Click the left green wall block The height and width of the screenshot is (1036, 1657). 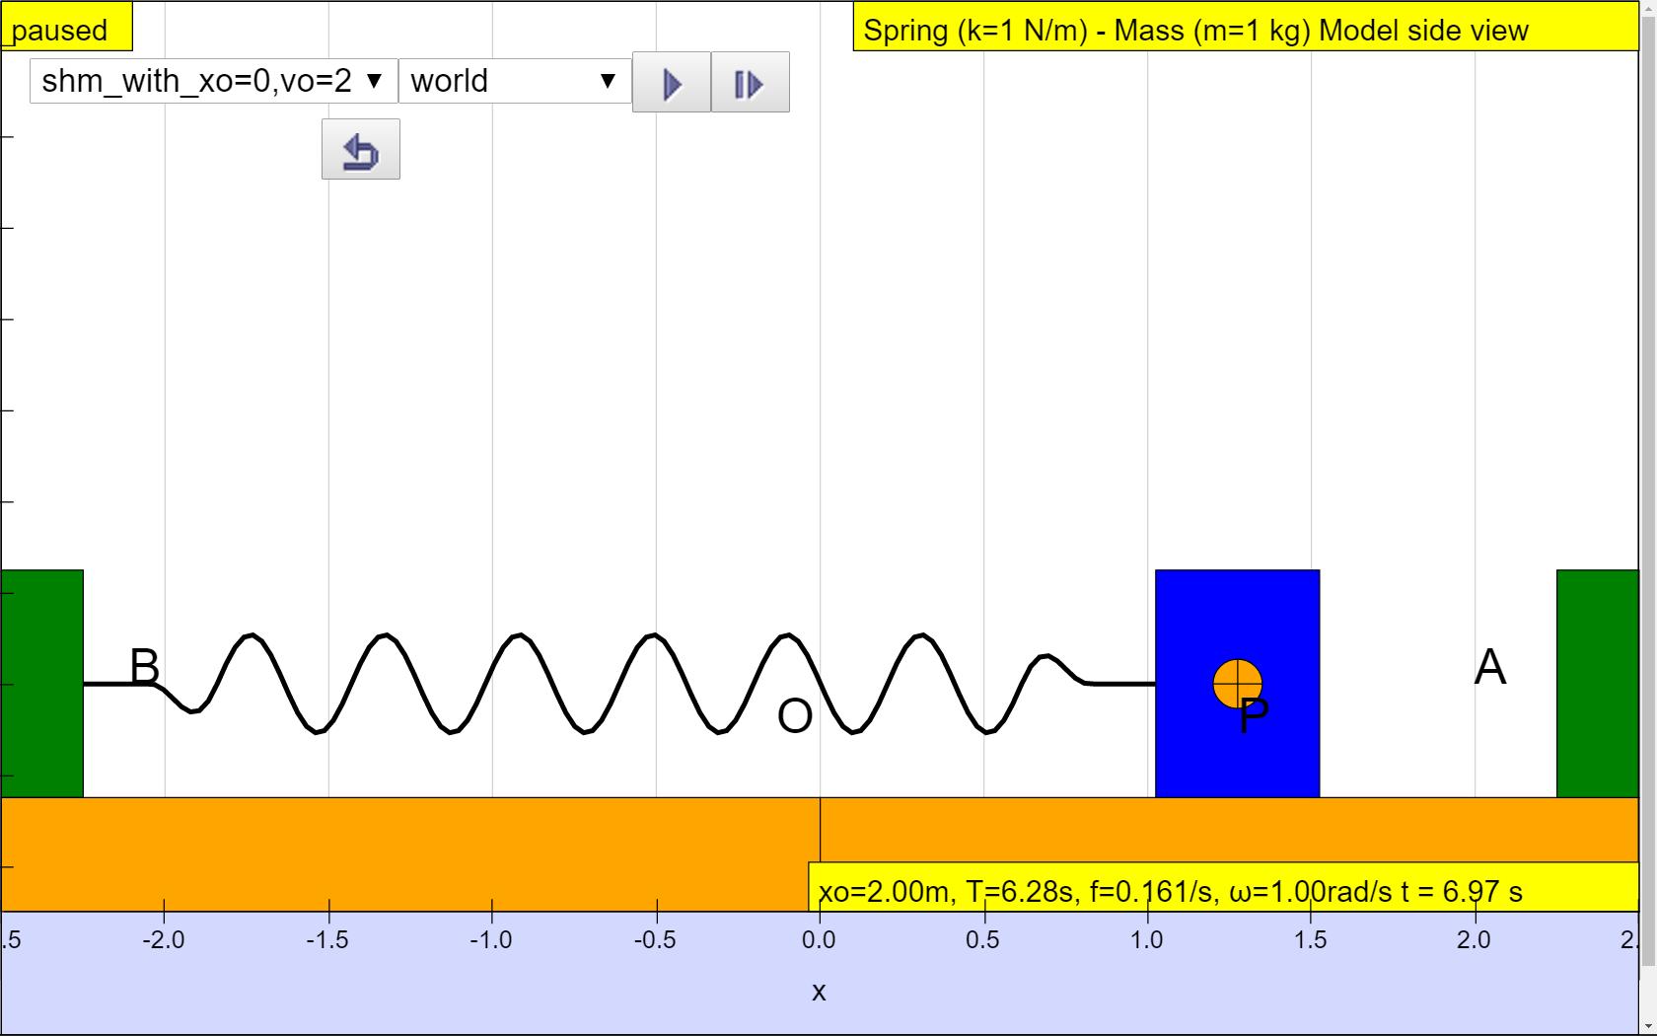click(x=42, y=683)
